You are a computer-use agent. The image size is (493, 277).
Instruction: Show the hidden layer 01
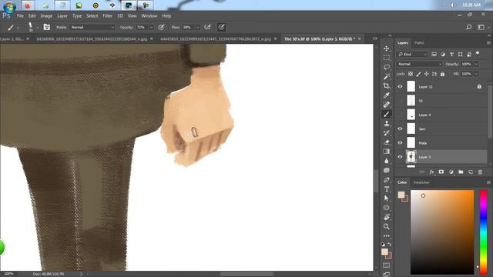pyautogui.click(x=400, y=101)
